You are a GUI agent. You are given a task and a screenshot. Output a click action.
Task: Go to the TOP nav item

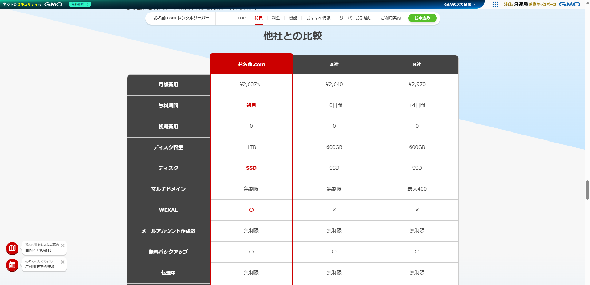pyautogui.click(x=241, y=18)
